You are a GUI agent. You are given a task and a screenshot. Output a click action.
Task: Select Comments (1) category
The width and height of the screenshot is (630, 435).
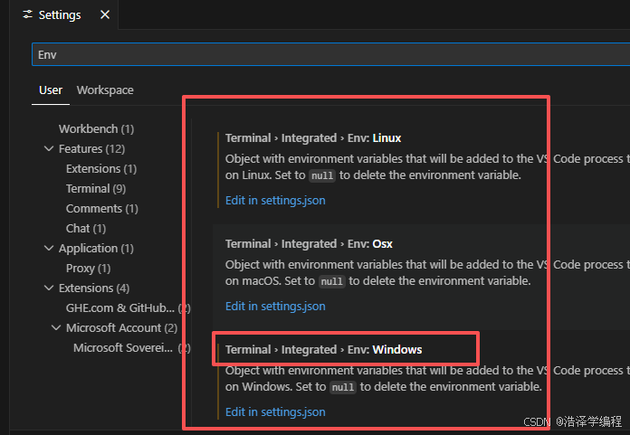click(102, 209)
